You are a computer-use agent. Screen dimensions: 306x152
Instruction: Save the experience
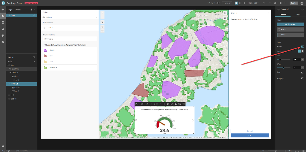tap(275, 3)
